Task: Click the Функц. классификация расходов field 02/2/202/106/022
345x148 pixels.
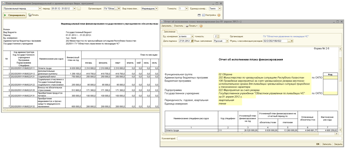Action: [275, 41]
